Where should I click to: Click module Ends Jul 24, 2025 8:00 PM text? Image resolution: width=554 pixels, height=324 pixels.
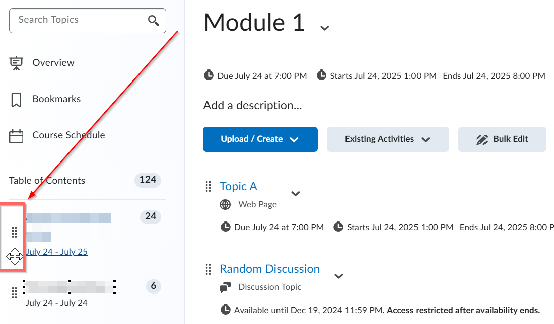tap(494, 76)
